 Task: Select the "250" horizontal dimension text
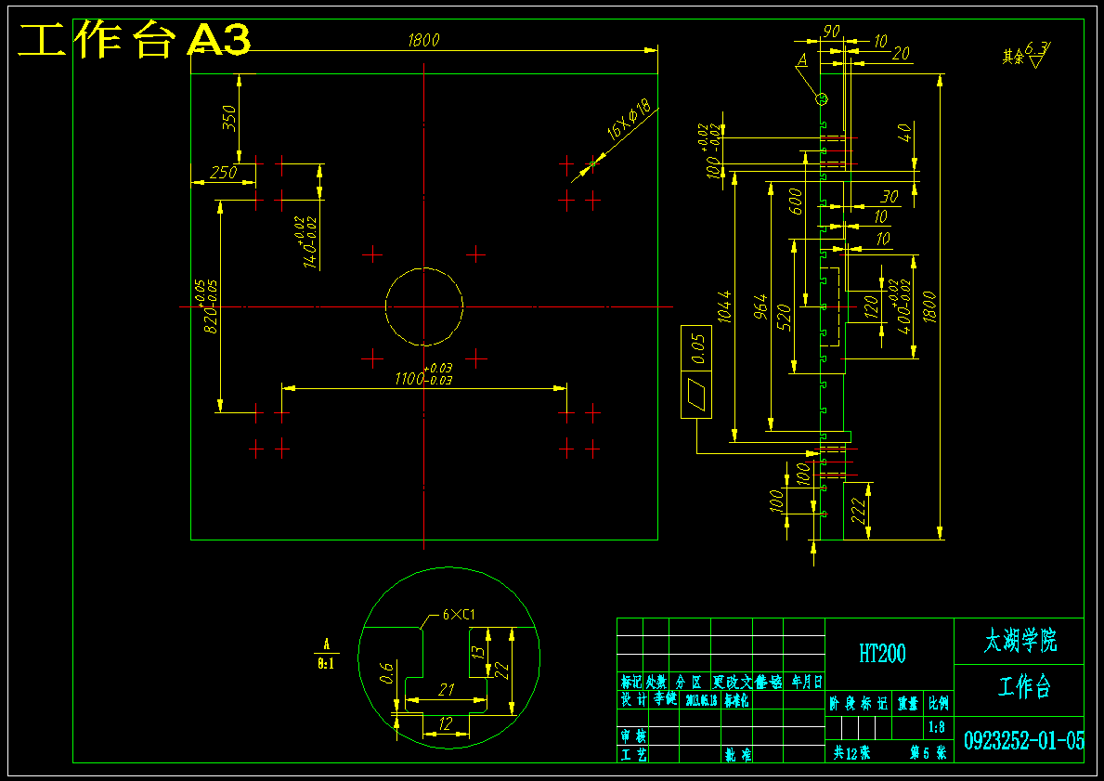click(223, 173)
